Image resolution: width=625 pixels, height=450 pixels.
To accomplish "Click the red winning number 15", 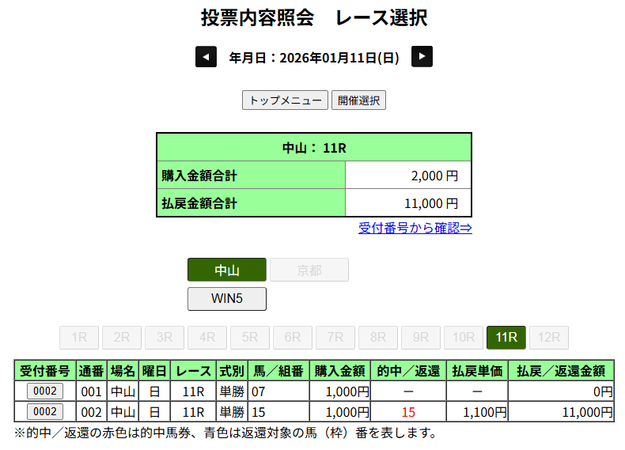I will point(408,412).
